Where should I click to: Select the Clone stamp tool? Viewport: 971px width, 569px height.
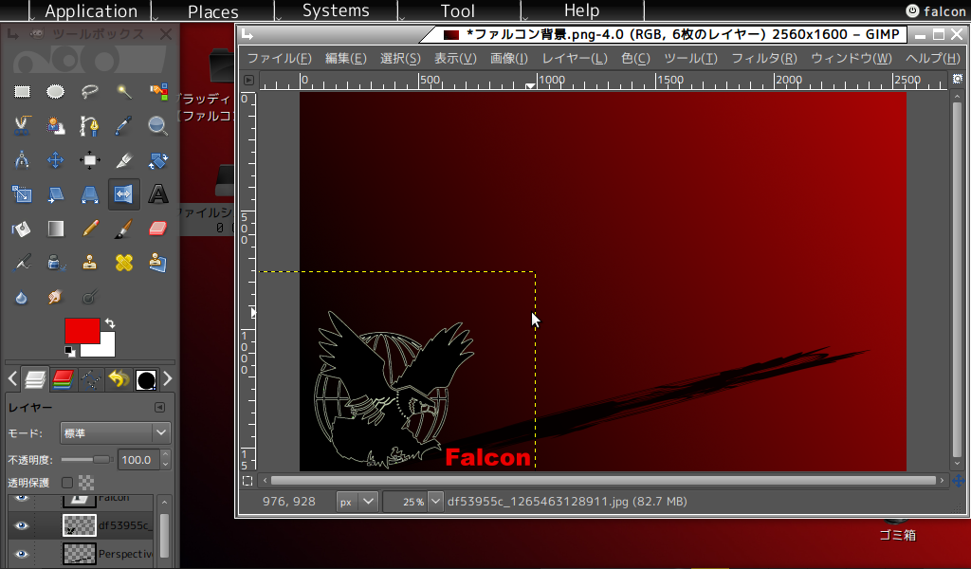[x=90, y=263]
